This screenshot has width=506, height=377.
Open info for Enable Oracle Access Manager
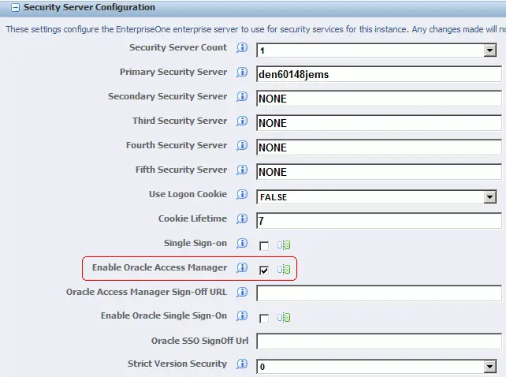coord(242,267)
